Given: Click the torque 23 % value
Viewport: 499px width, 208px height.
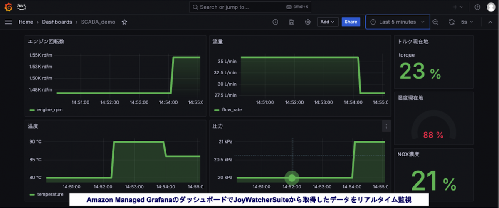Looking at the screenshot, I should coord(420,71).
